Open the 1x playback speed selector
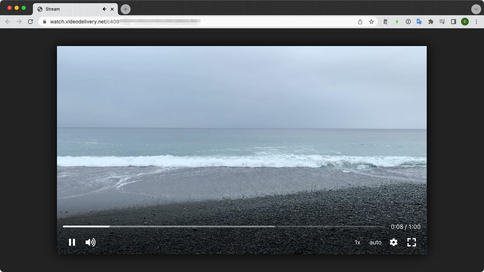The height and width of the screenshot is (272, 484). 357,242
